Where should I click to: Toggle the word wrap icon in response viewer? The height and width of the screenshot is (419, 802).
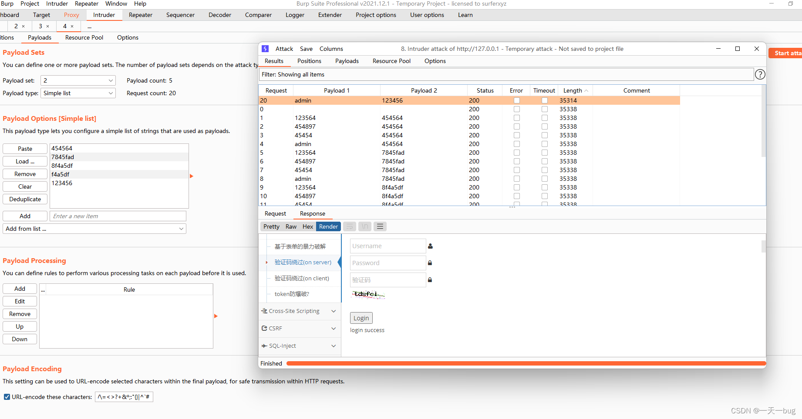(x=350, y=226)
